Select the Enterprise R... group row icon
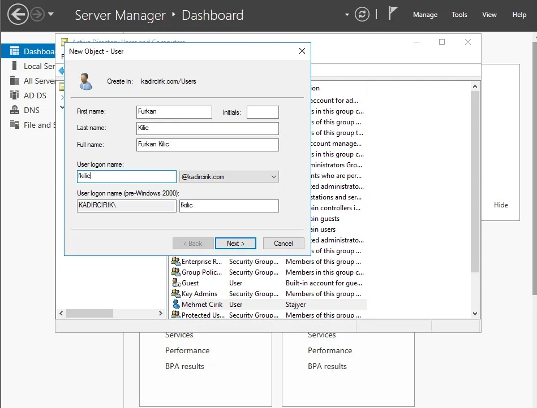Viewport: 537px width, 408px height. [175, 261]
